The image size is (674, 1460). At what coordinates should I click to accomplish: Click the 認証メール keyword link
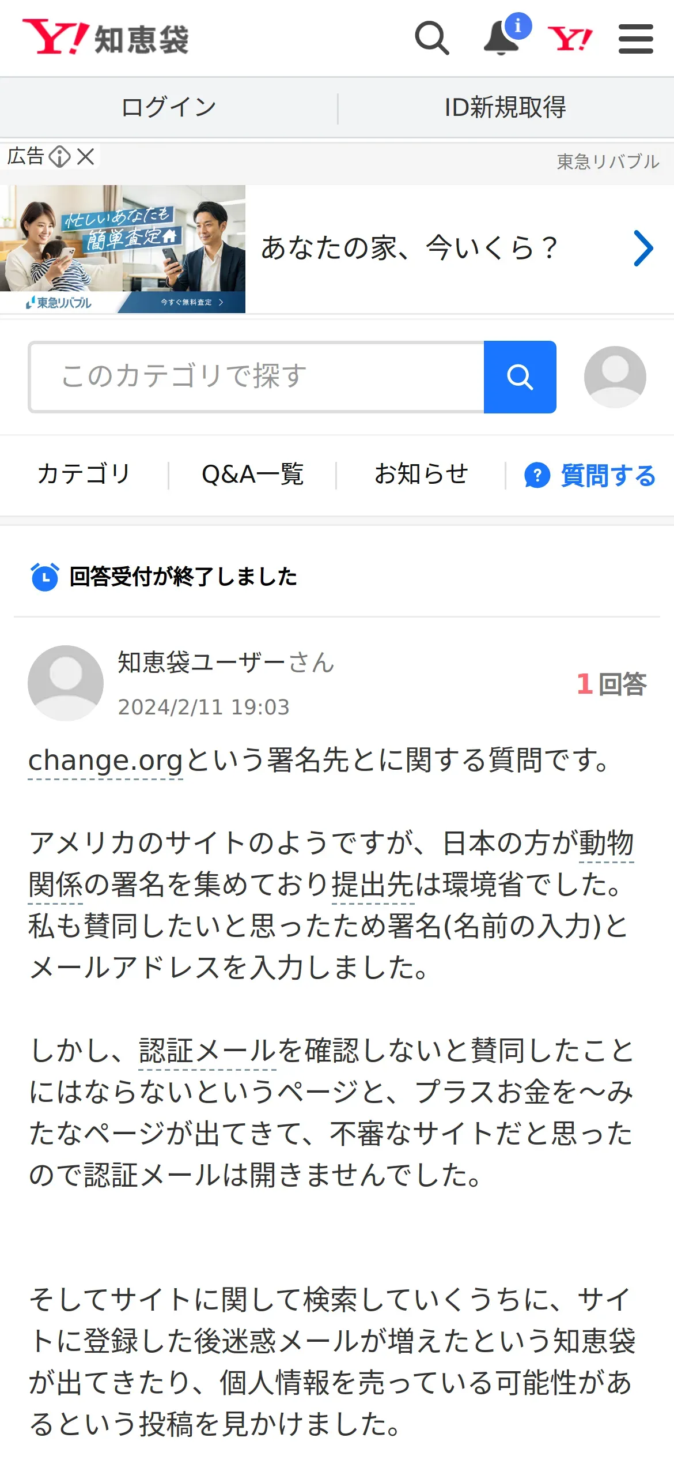point(207,1051)
